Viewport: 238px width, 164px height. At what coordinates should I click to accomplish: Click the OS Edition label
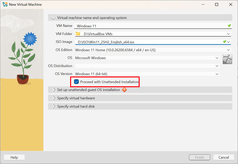click(64, 50)
